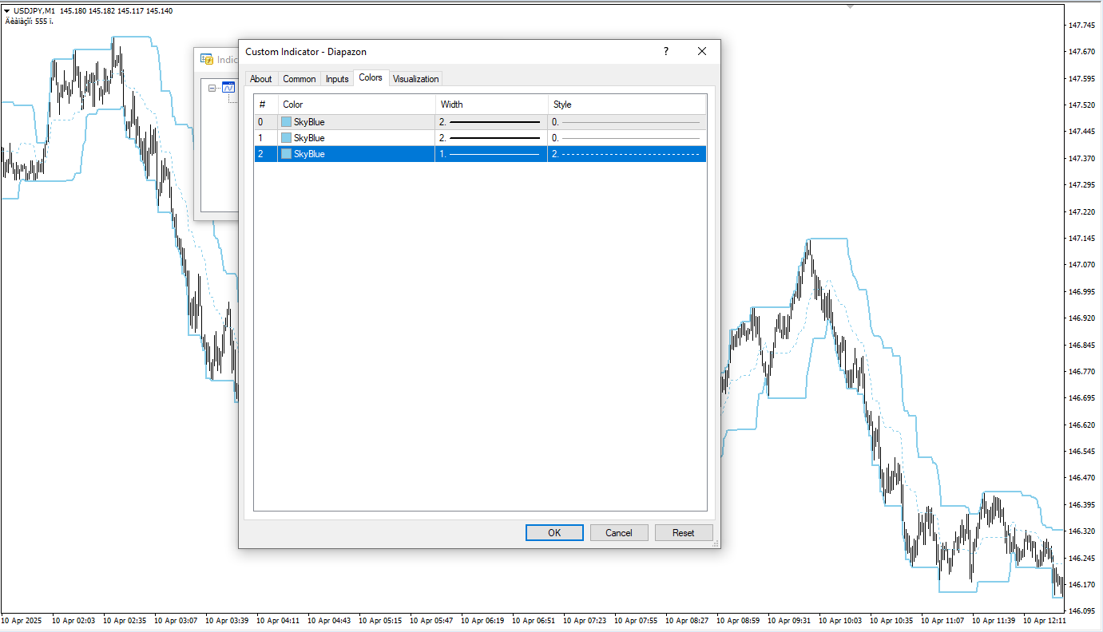Image resolution: width=1103 pixels, height=632 pixels.
Task: Open the width selector for line 2
Action: 491,154
